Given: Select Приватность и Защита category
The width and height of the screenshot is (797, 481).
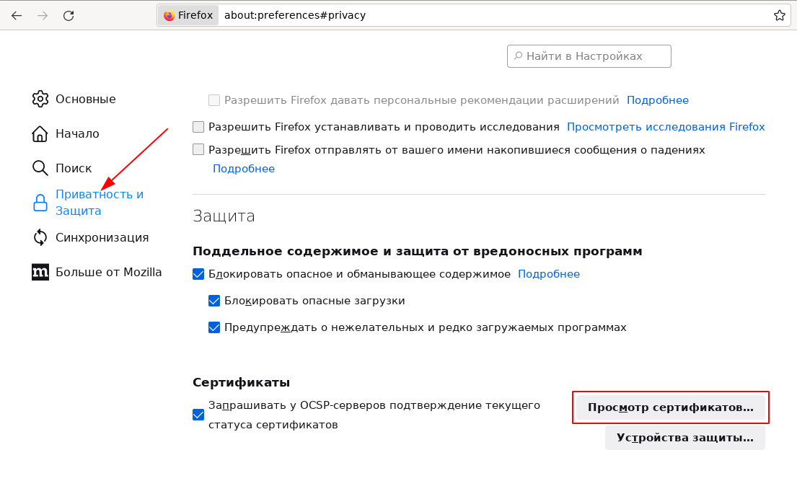Looking at the screenshot, I should coord(100,203).
